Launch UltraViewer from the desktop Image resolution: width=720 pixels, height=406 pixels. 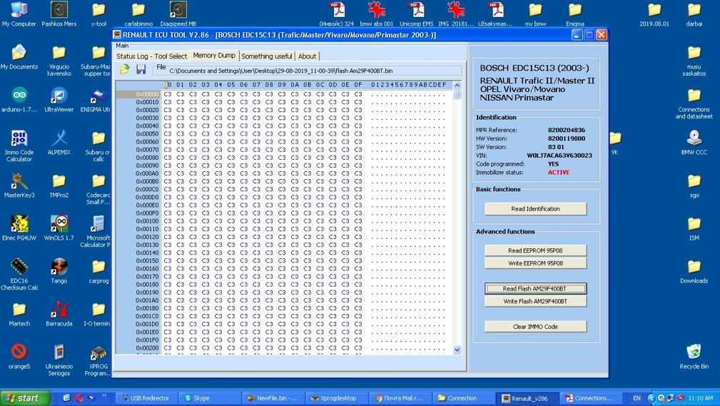[59, 100]
